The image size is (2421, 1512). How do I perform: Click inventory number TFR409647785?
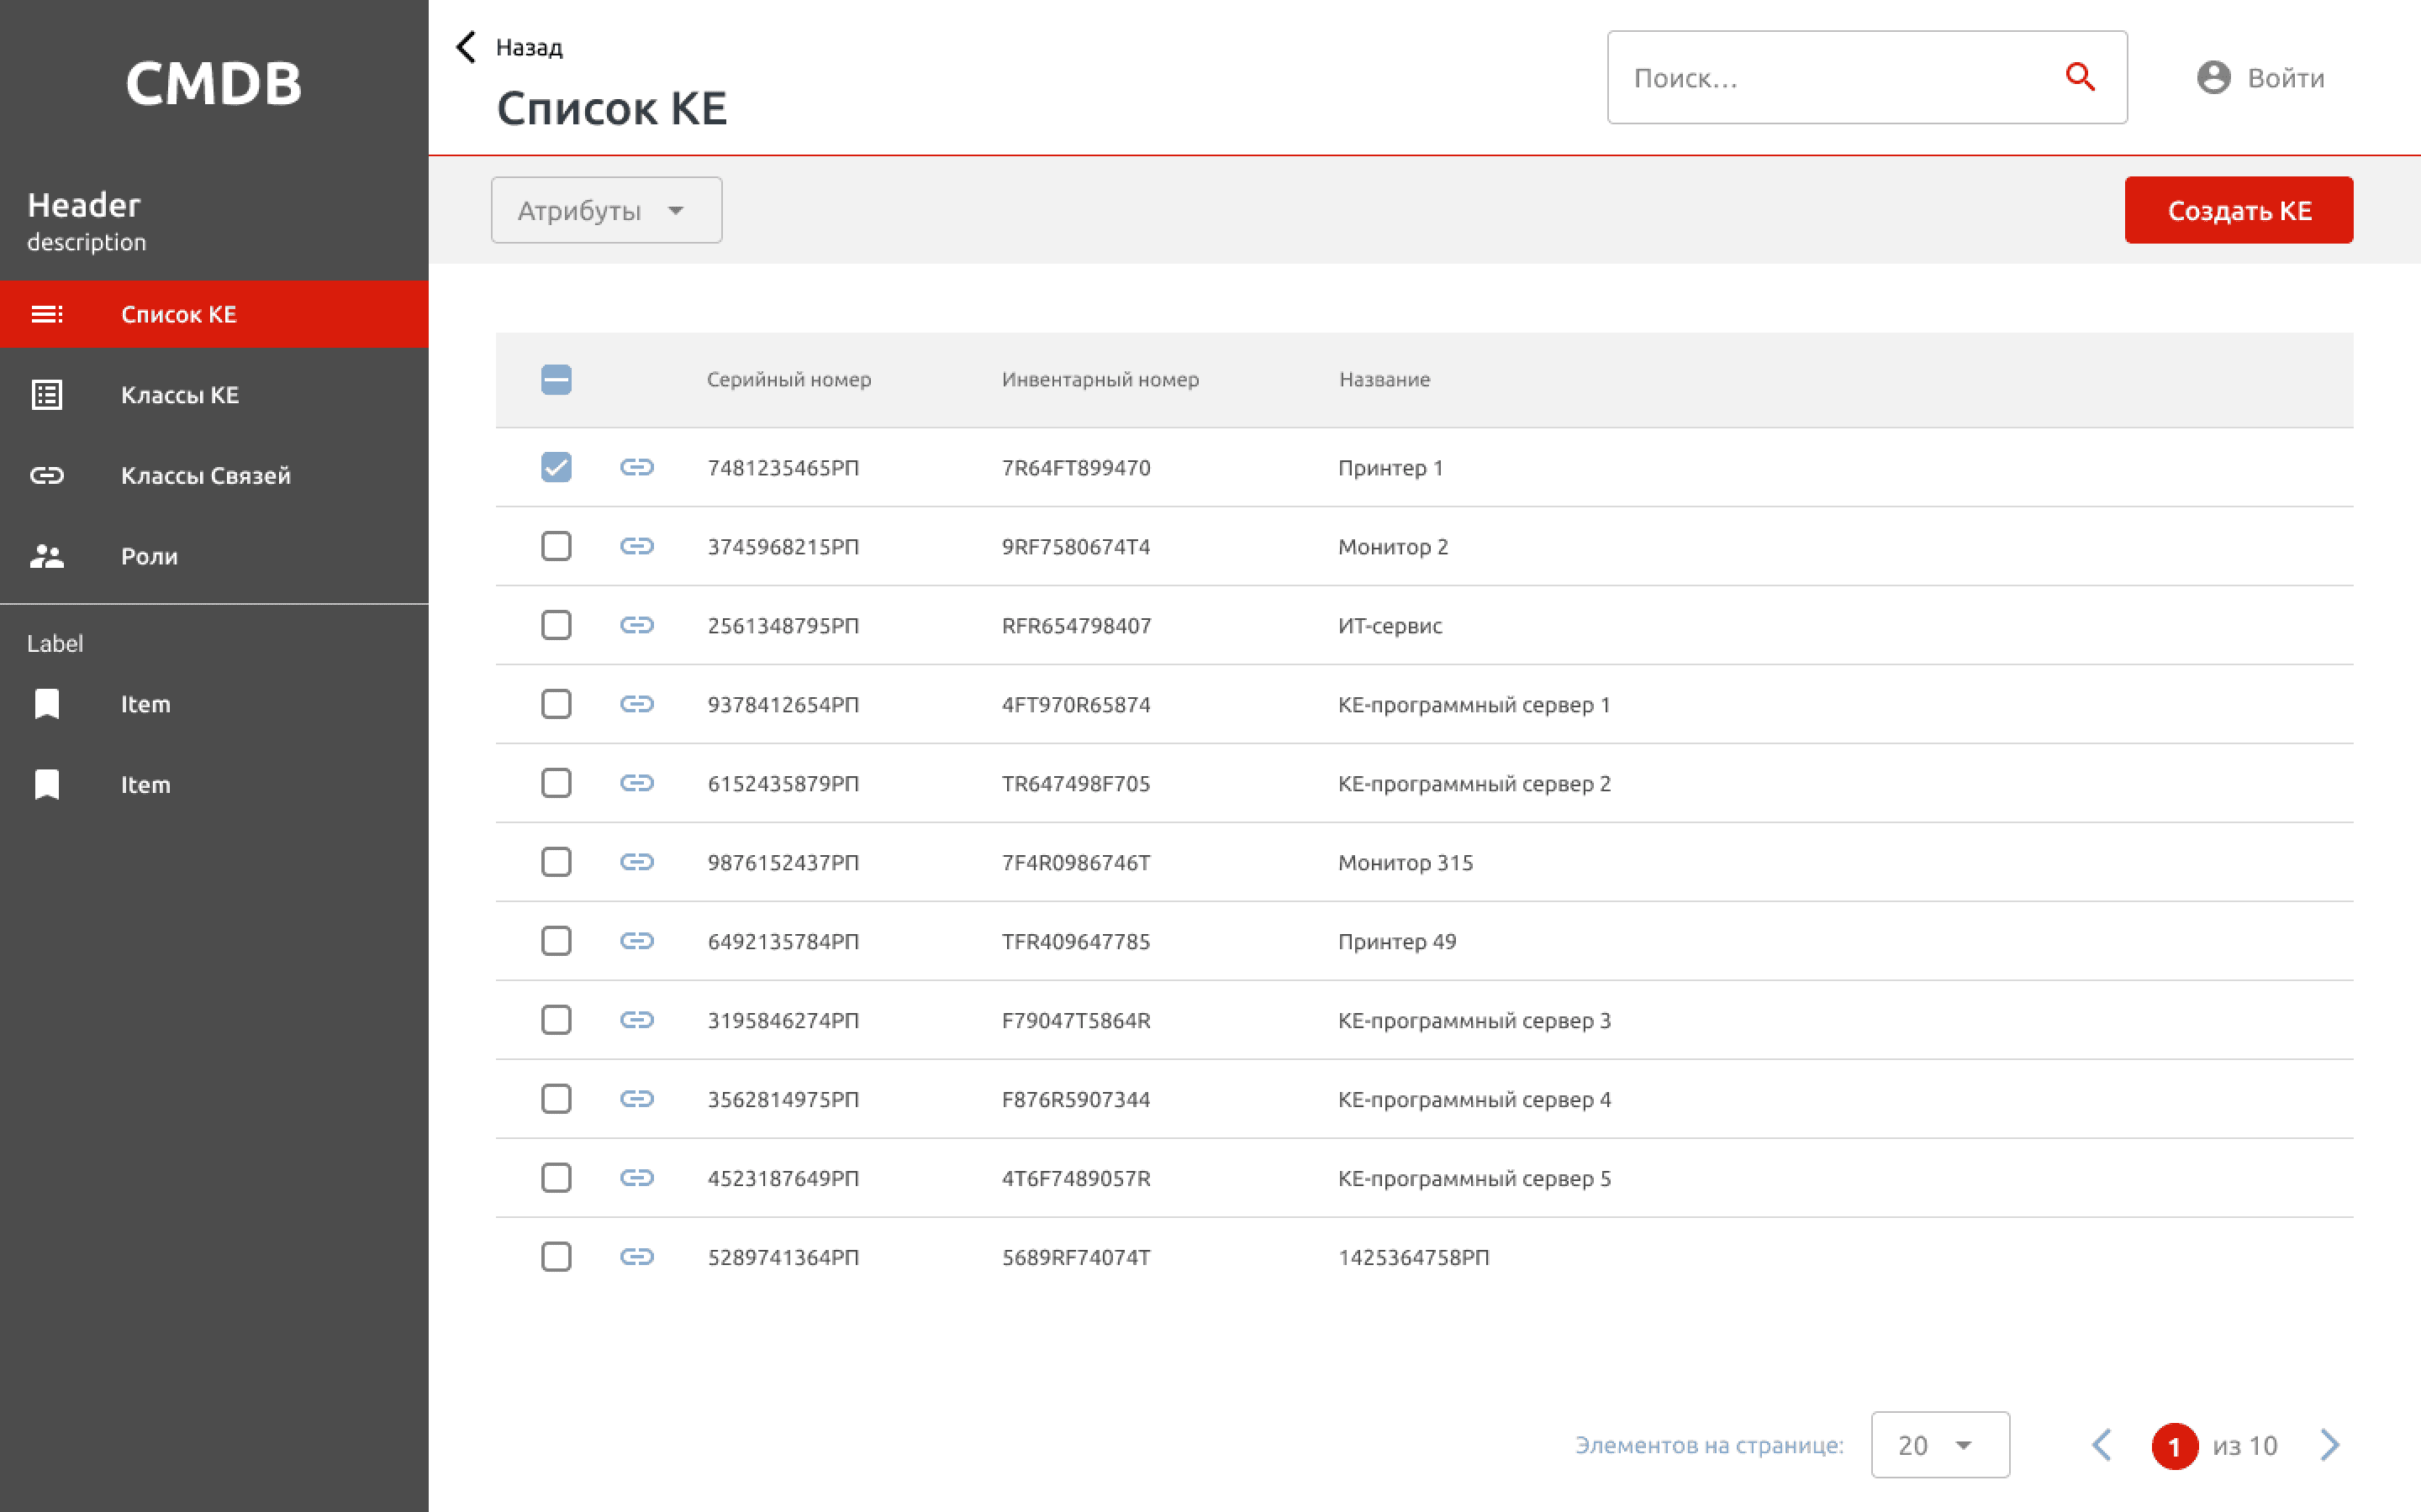1077,942
